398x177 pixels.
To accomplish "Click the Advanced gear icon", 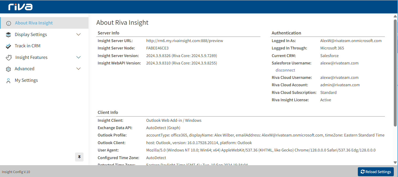I will [8, 69].
